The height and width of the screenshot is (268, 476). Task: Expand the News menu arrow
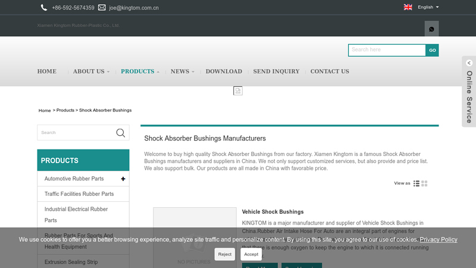point(193,72)
